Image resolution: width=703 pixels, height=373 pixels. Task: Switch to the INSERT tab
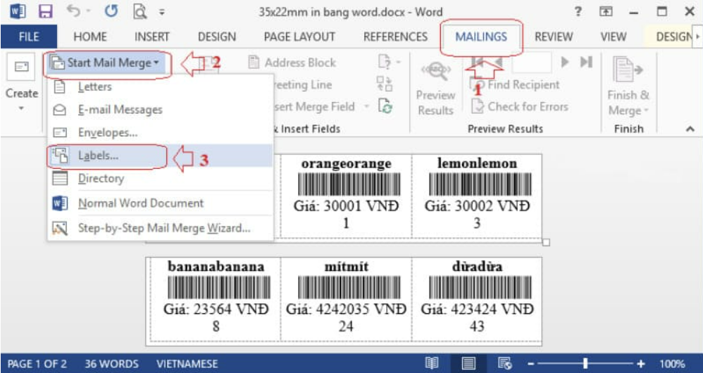click(x=152, y=37)
